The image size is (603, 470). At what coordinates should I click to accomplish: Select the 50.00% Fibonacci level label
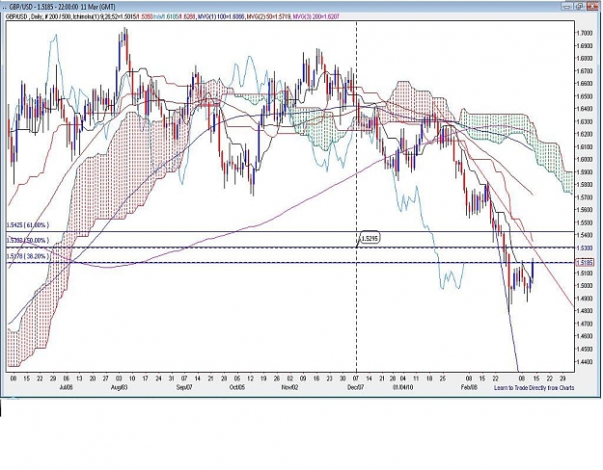point(28,241)
